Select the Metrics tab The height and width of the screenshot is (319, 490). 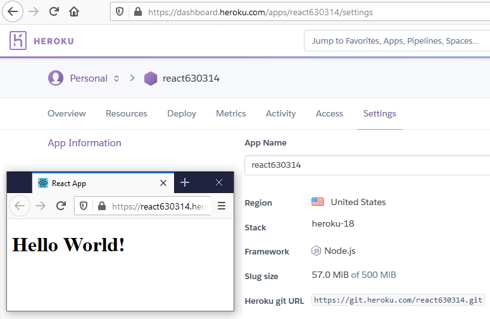pyautogui.click(x=231, y=113)
